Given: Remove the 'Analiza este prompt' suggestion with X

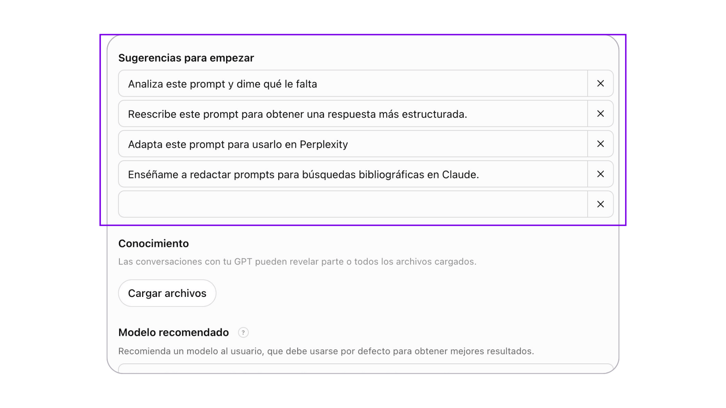Looking at the screenshot, I should tap(600, 83).
